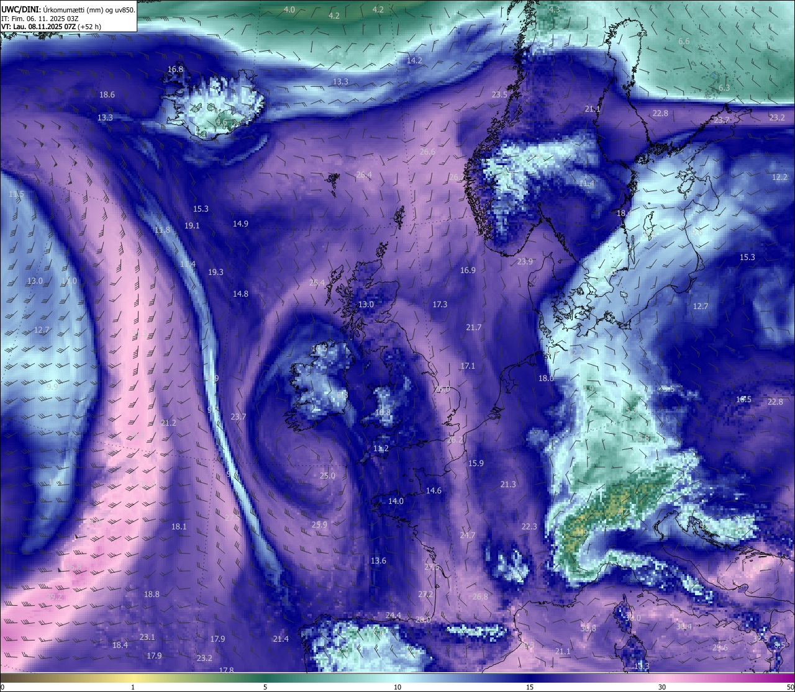Click the 10.8 value label
Viewport: 795px width, 692px height.
(383, 413)
